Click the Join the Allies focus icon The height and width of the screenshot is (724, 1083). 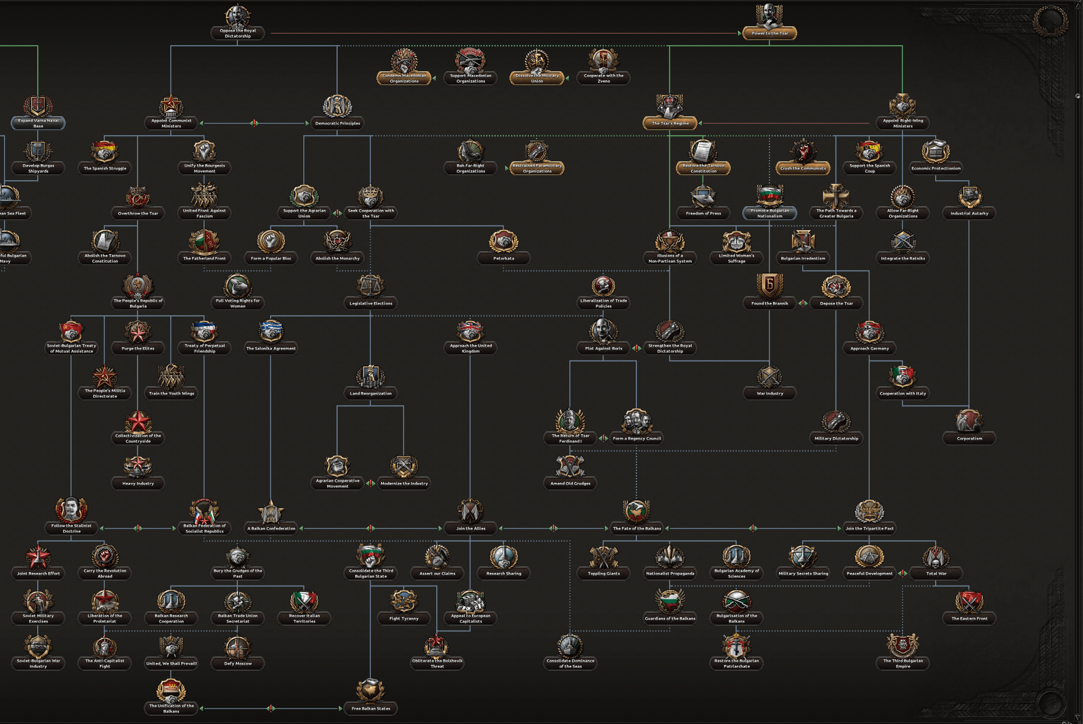pyautogui.click(x=470, y=511)
